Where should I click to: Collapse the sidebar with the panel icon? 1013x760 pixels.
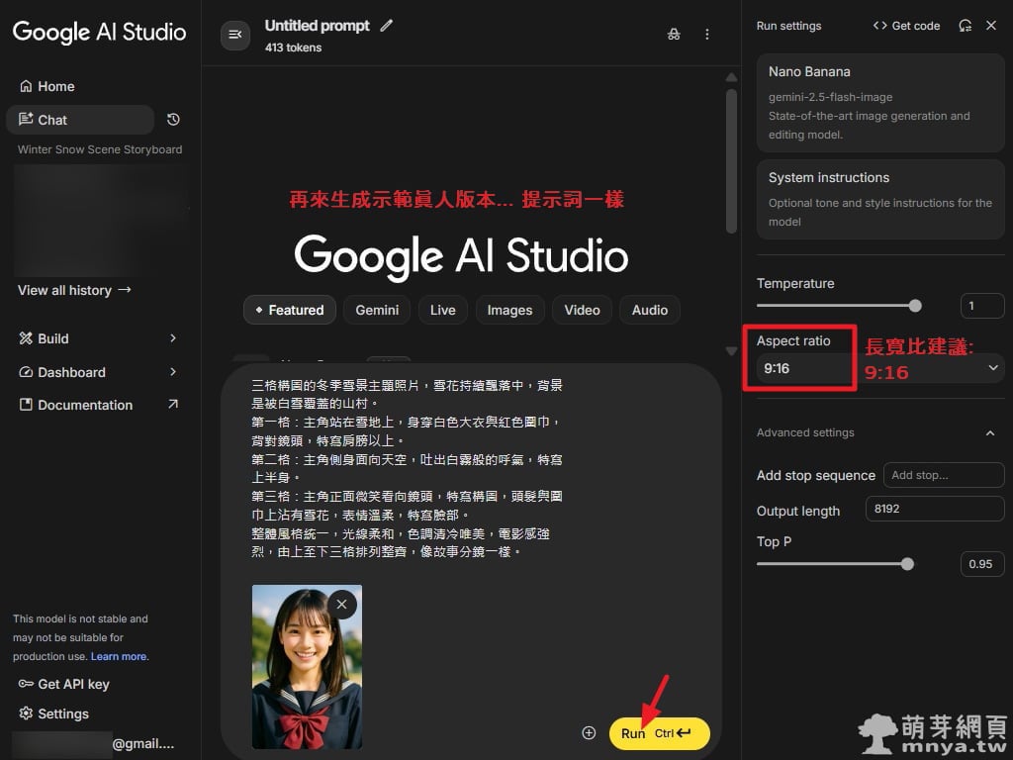coord(235,35)
